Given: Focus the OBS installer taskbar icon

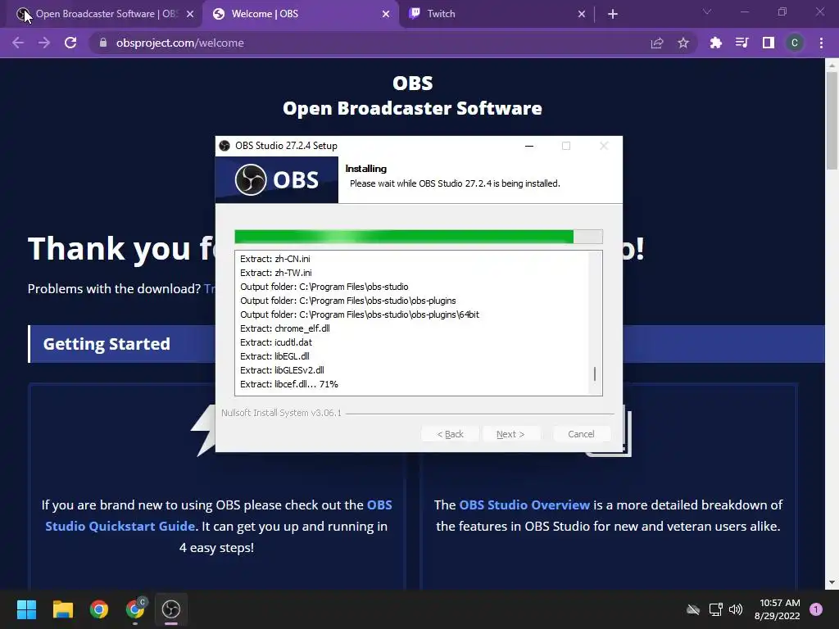Looking at the screenshot, I should [171, 609].
